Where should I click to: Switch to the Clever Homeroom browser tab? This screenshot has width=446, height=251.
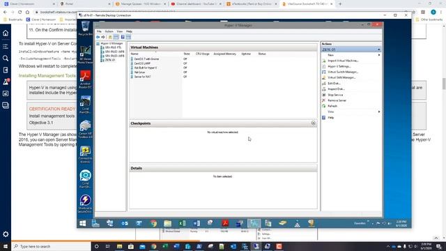[x=29, y=4]
